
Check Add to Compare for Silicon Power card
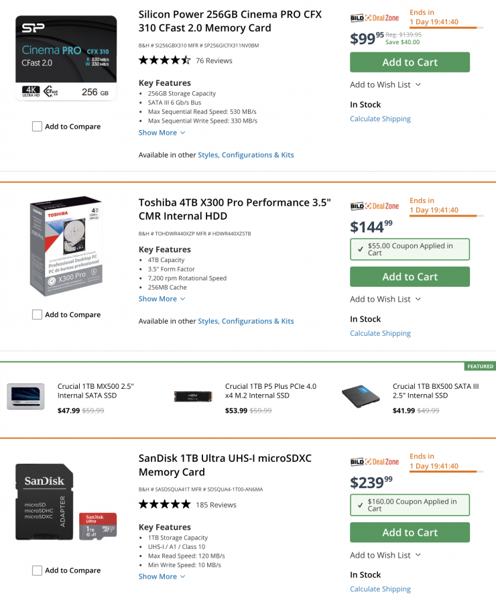[x=38, y=127]
